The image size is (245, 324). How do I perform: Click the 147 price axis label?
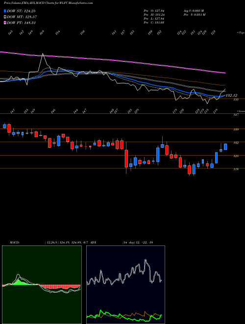tap(236, 115)
